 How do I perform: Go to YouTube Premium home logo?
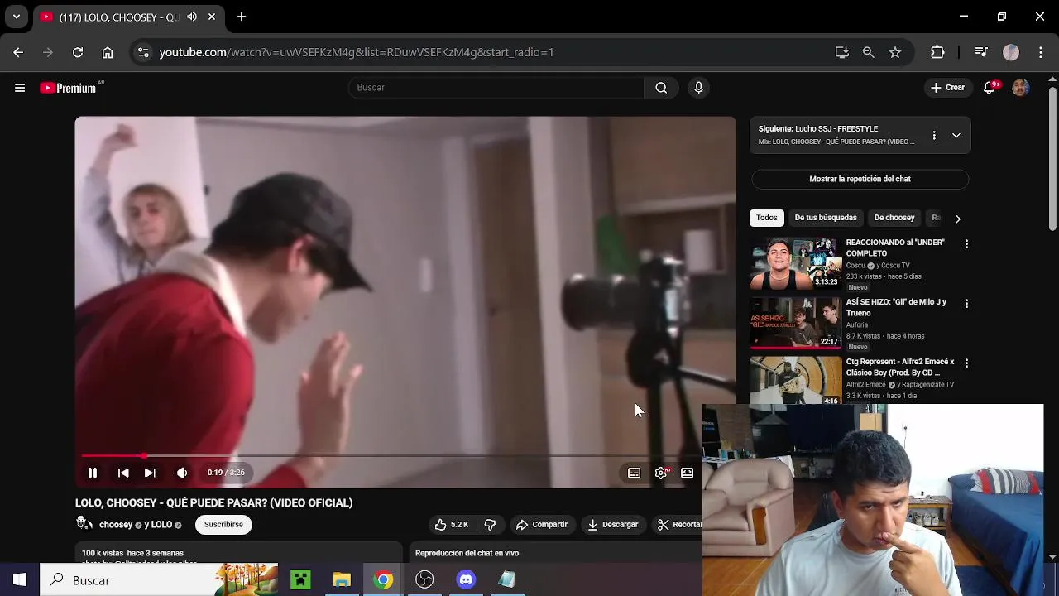click(69, 88)
